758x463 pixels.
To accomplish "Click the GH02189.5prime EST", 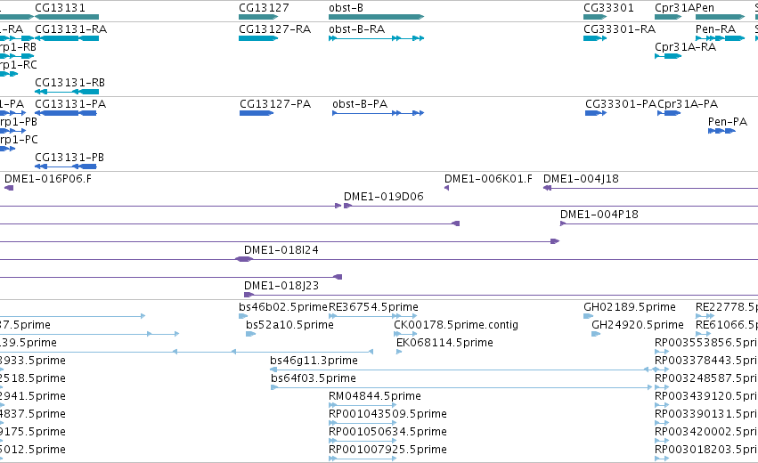I will click(589, 316).
